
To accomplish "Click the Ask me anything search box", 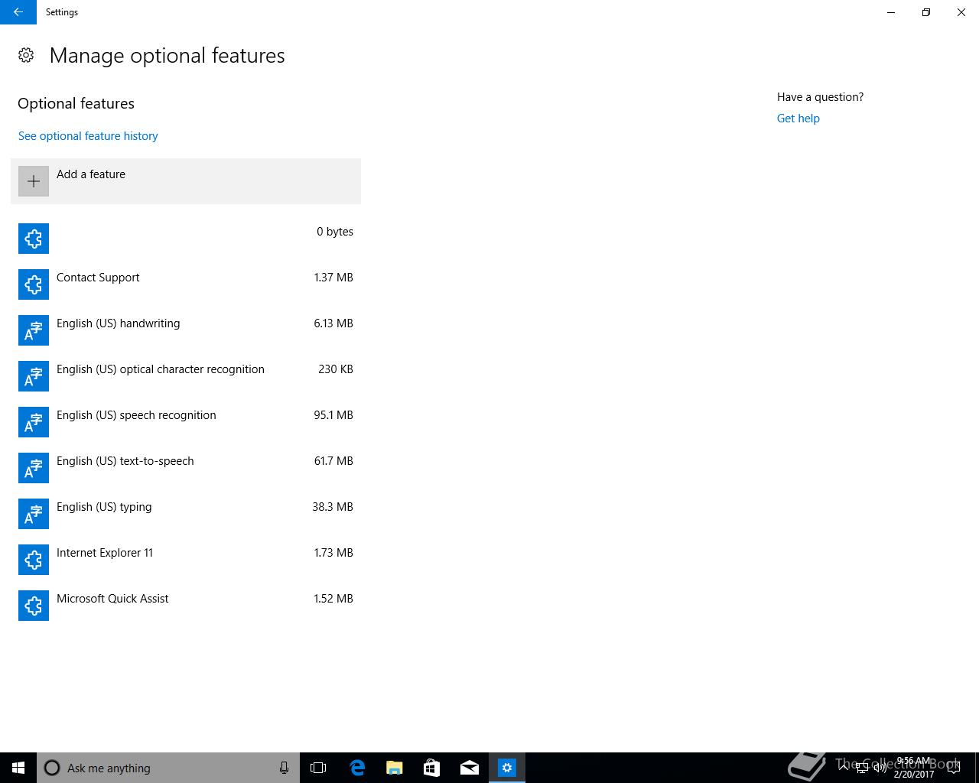I will 168,768.
